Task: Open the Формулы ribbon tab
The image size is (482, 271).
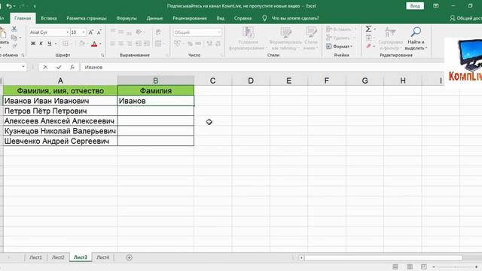Action: 127,18
